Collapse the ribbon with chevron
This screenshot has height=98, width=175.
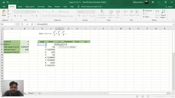coord(173,20)
